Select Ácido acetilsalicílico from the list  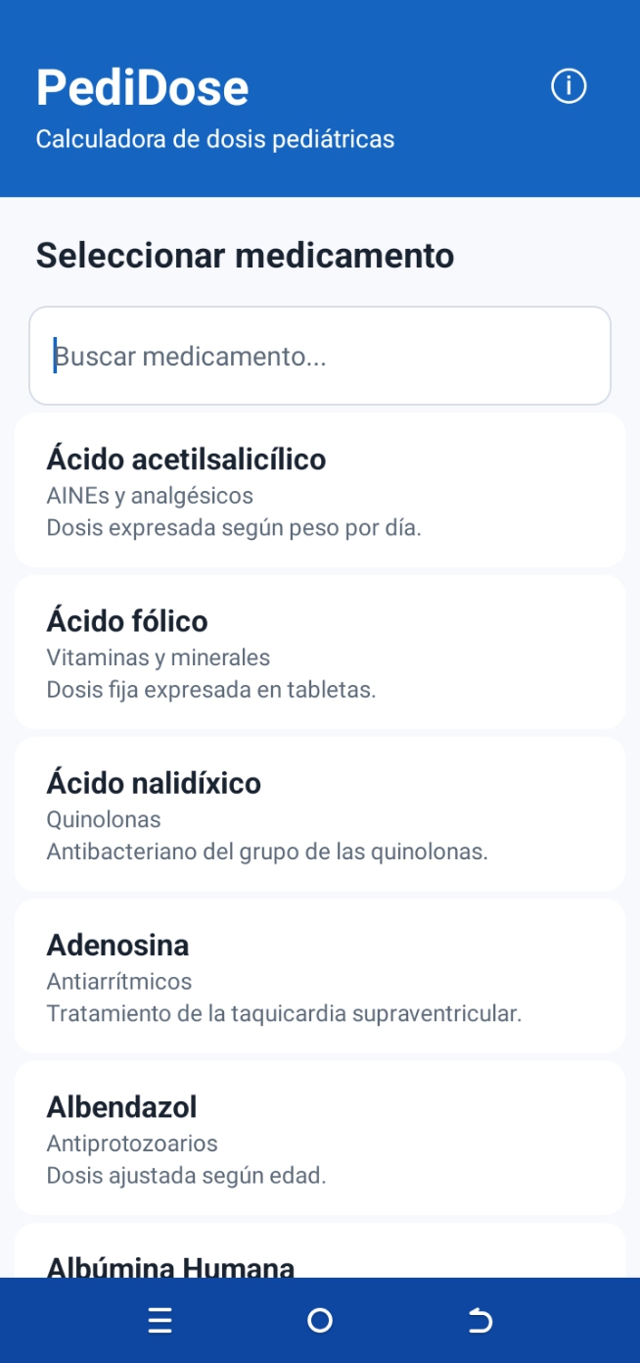coord(320,490)
